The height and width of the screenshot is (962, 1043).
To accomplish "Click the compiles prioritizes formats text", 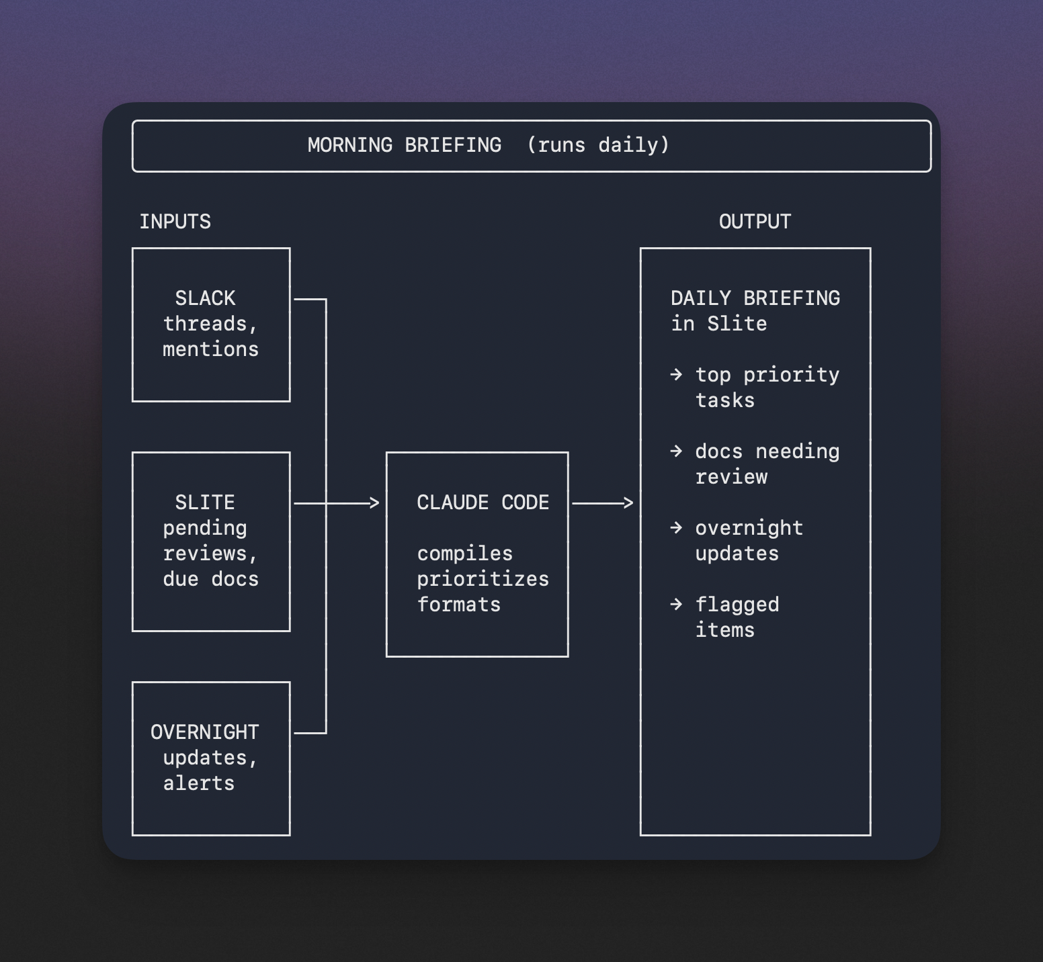I will point(483,578).
